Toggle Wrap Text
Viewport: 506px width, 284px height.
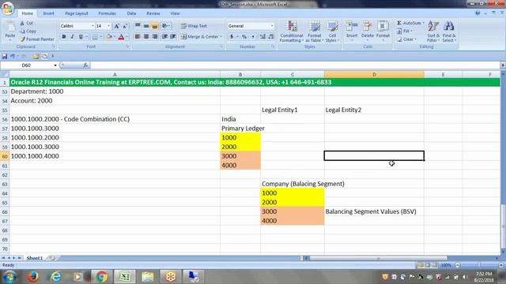click(x=194, y=26)
